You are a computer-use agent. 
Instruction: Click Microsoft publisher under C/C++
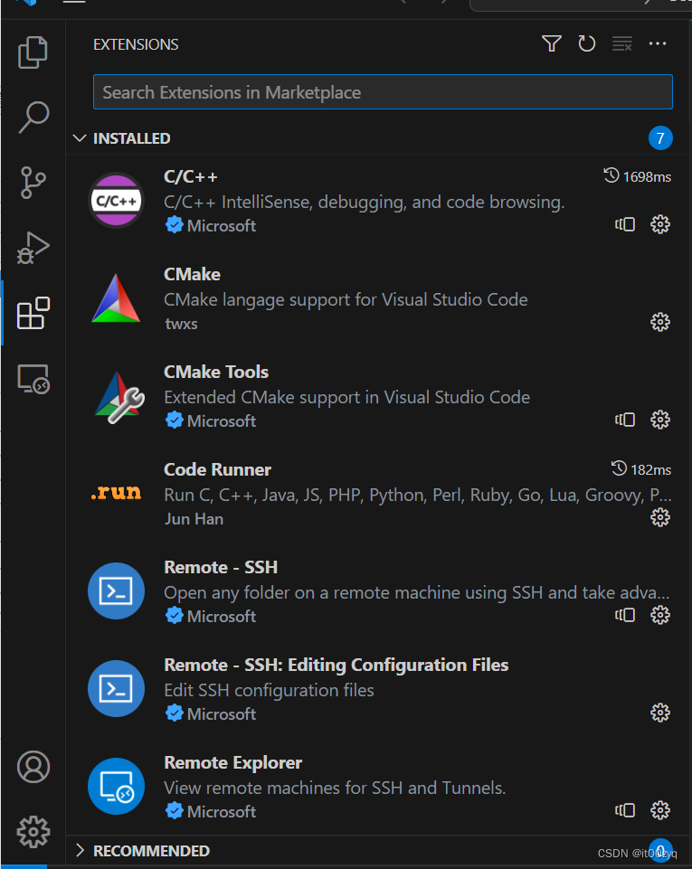pyautogui.click(x=222, y=225)
